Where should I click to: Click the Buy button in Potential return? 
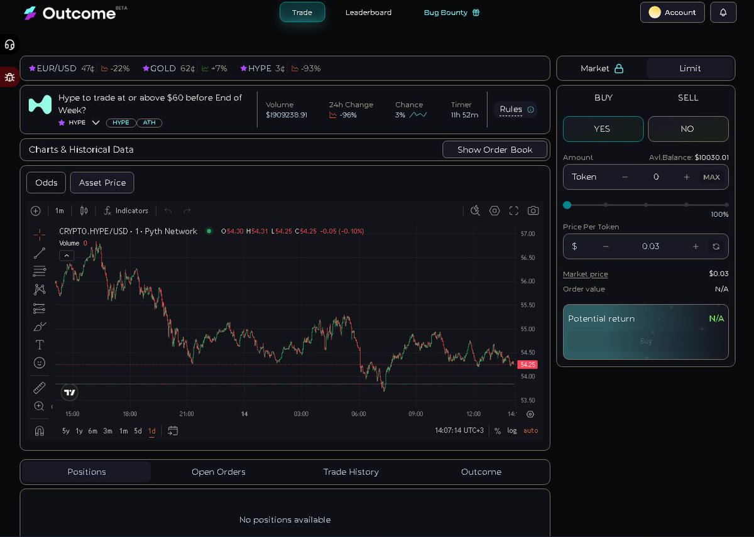pyautogui.click(x=646, y=342)
